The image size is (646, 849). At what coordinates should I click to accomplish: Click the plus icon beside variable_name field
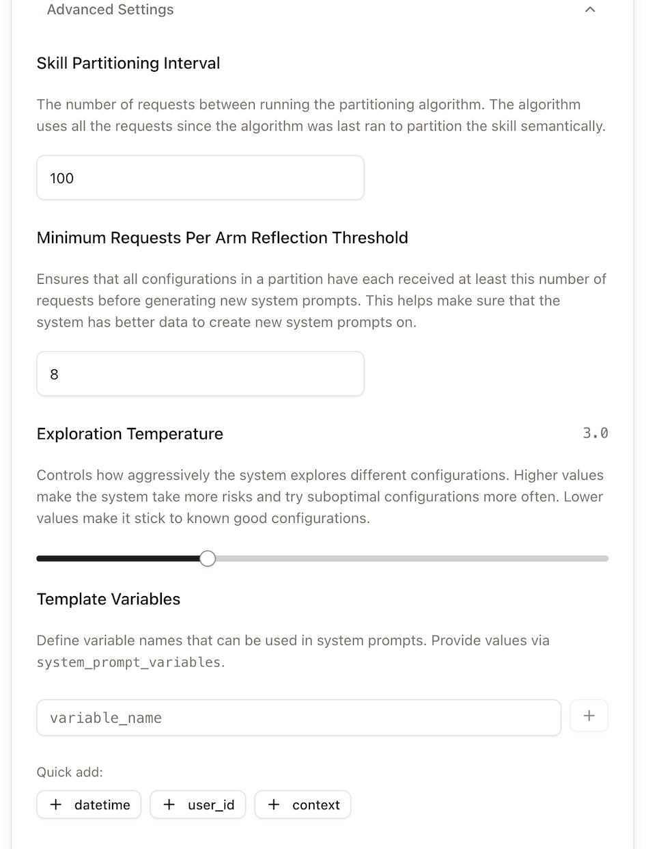[589, 716]
